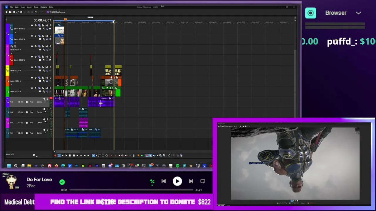
Task: Click Play From Start in the transport bar
Action: (63, 155)
